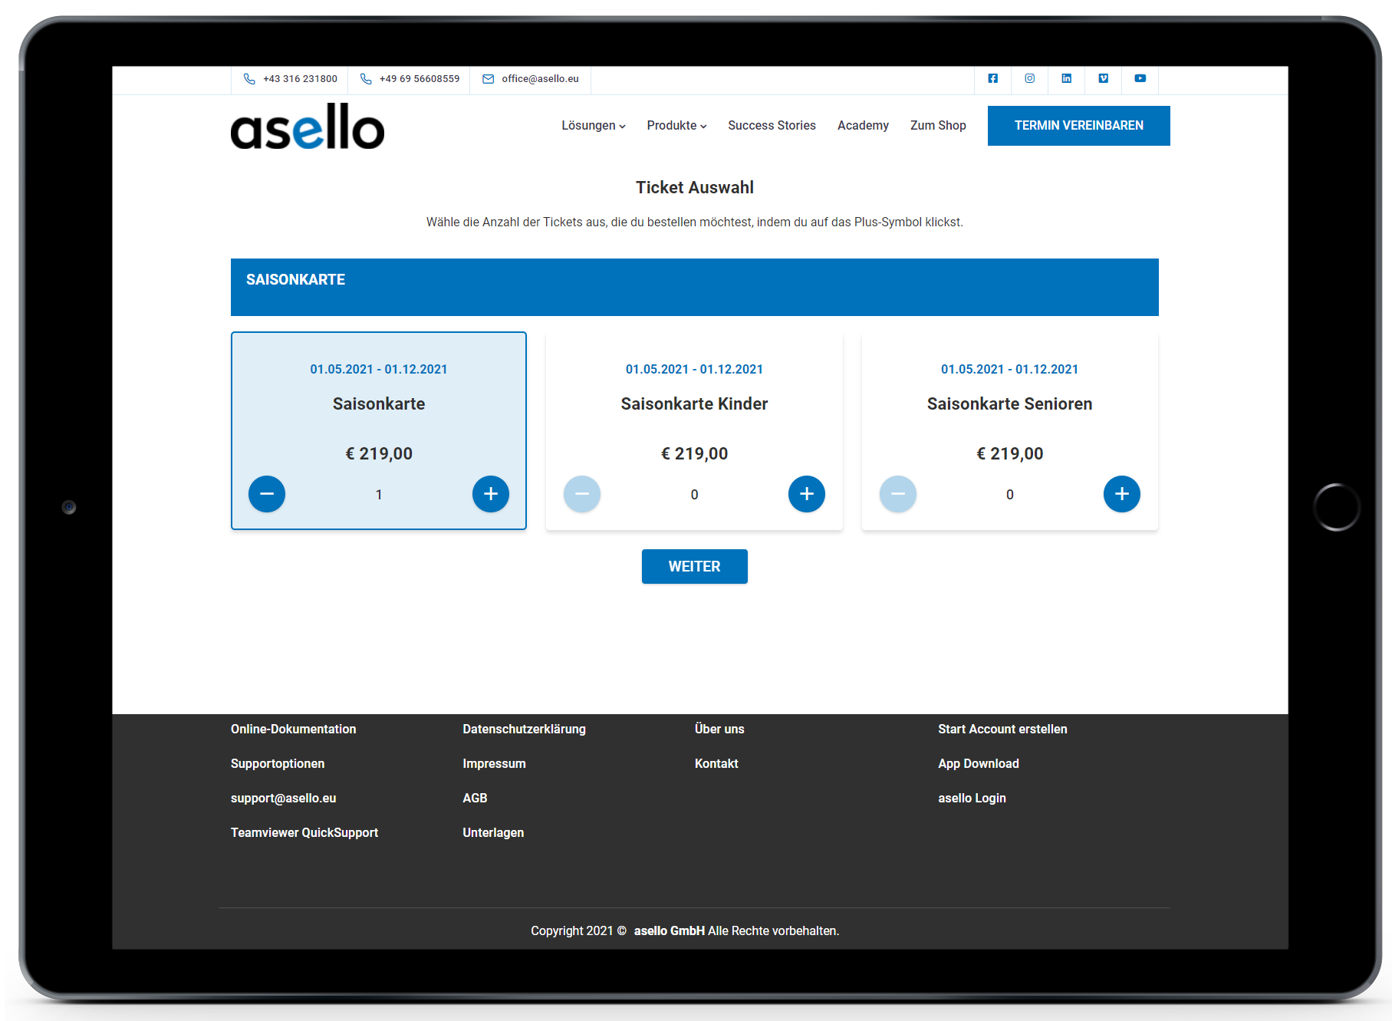Open the LinkedIn social icon
Viewport: 1392px width, 1021px height.
pos(1066,78)
